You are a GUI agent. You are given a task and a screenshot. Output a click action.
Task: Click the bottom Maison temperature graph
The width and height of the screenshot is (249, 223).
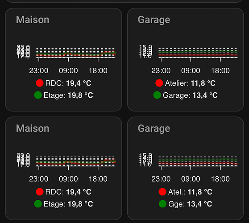pos(66,168)
